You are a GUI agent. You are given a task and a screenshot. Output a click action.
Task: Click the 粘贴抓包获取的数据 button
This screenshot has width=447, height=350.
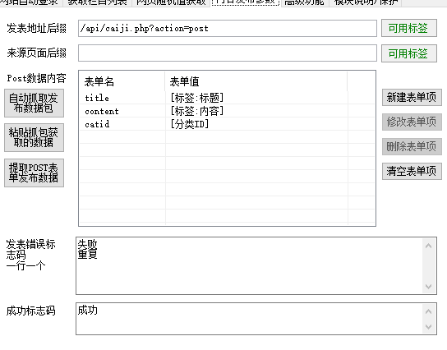(x=34, y=138)
